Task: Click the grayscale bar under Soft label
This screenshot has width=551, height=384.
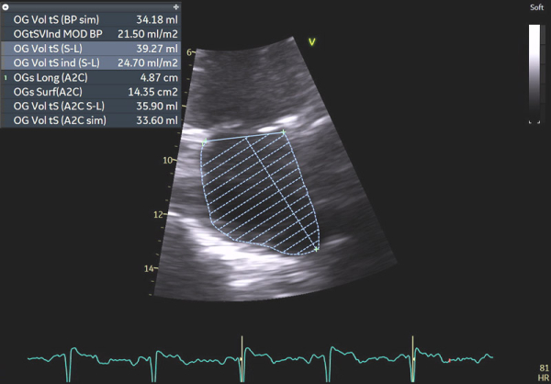Action: pyautogui.click(x=534, y=72)
